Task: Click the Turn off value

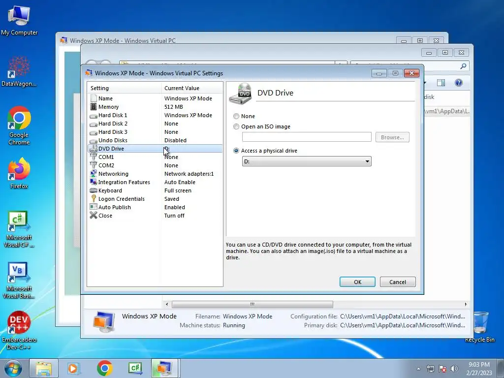Action: pos(174,216)
